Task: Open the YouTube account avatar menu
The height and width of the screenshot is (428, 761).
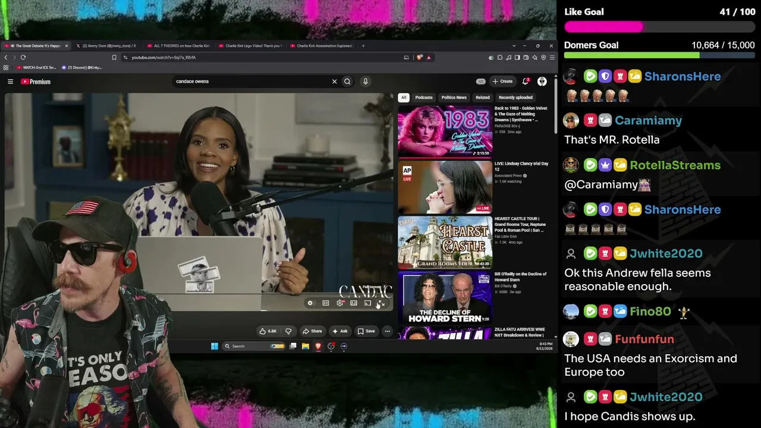Action: point(542,81)
